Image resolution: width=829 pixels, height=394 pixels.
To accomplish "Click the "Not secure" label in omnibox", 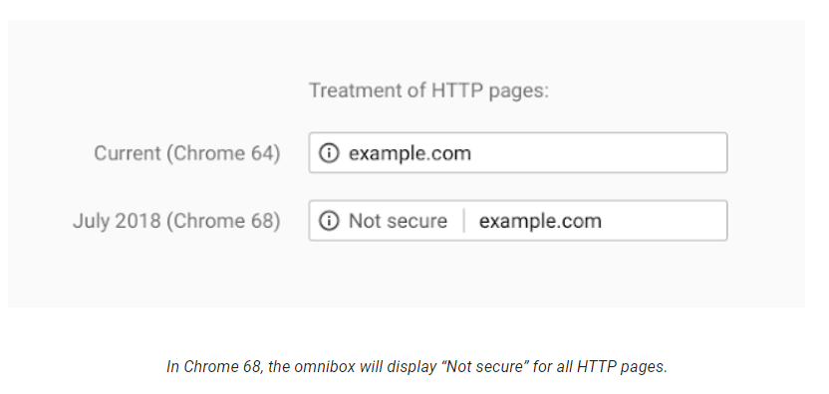I will click(x=398, y=221).
